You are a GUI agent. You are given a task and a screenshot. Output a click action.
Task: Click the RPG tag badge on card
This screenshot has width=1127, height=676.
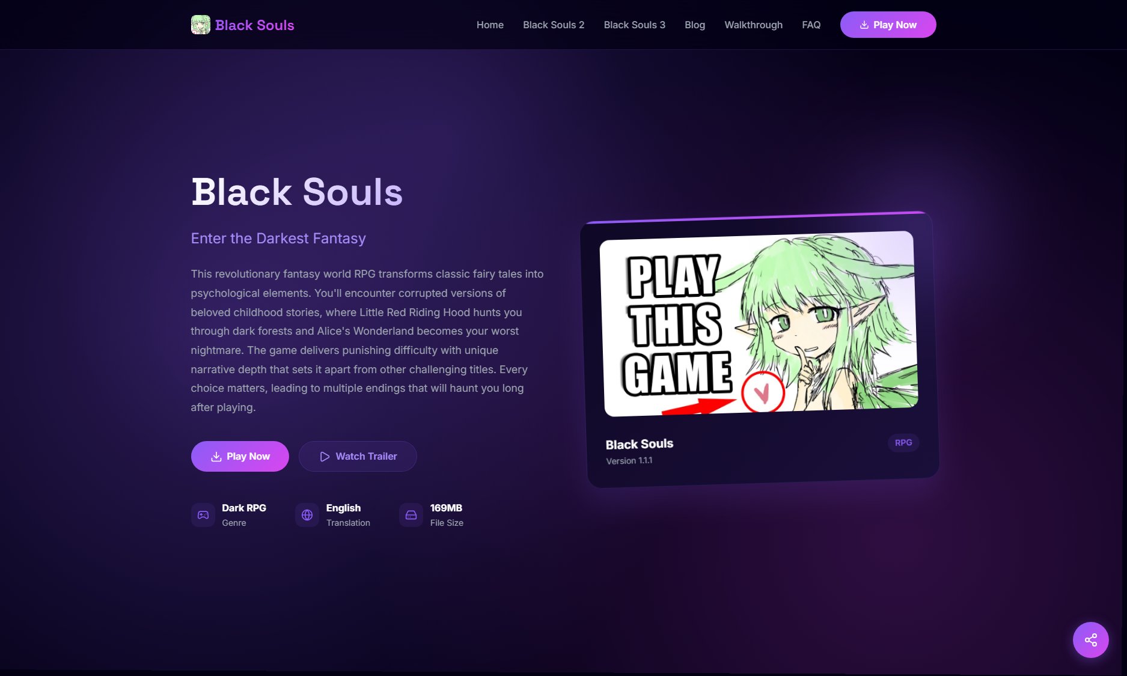pyautogui.click(x=903, y=443)
